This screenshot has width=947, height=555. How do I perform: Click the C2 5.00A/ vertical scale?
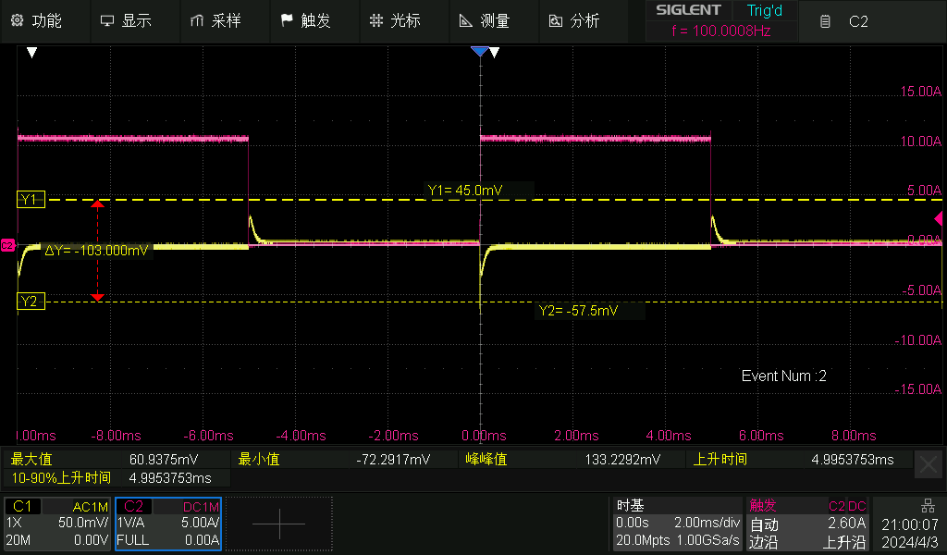pyautogui.click(x=201, y=523)
